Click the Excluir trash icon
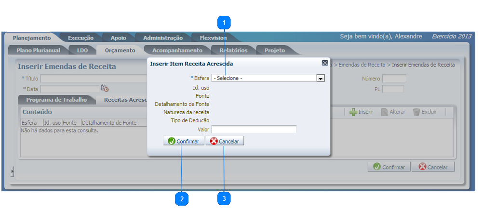This screenshot has width=482, height=209. click(416, 112)
